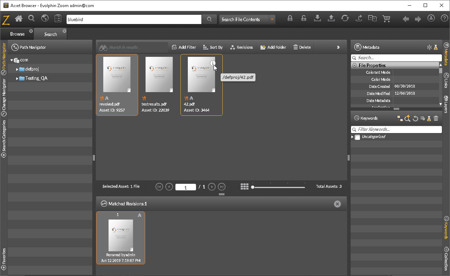Click the info icon on 42.pdf thumbnail
This screenshot has height=276, width=450.
coord(213,63)
